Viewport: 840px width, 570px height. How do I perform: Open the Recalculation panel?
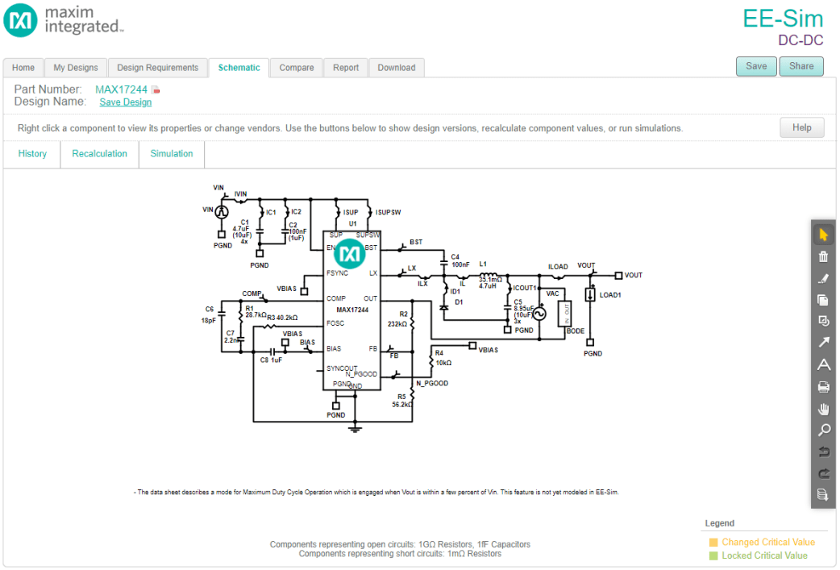coord(100,154)
